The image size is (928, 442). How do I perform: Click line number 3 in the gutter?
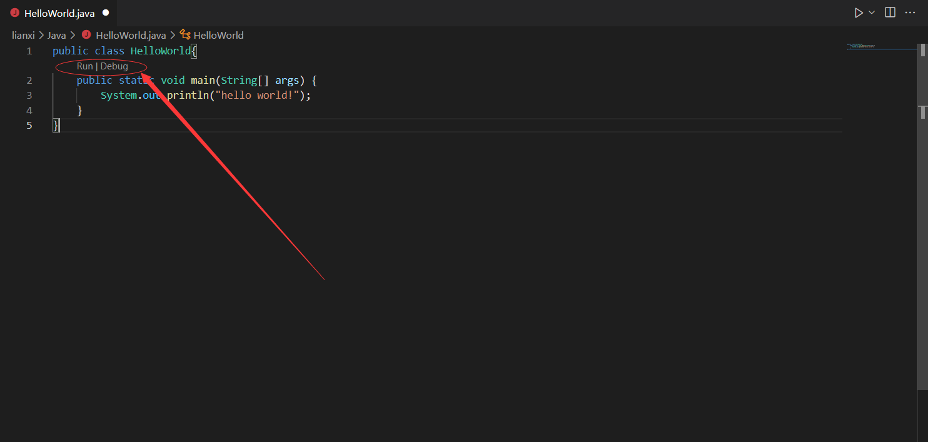tap(29, 95)
